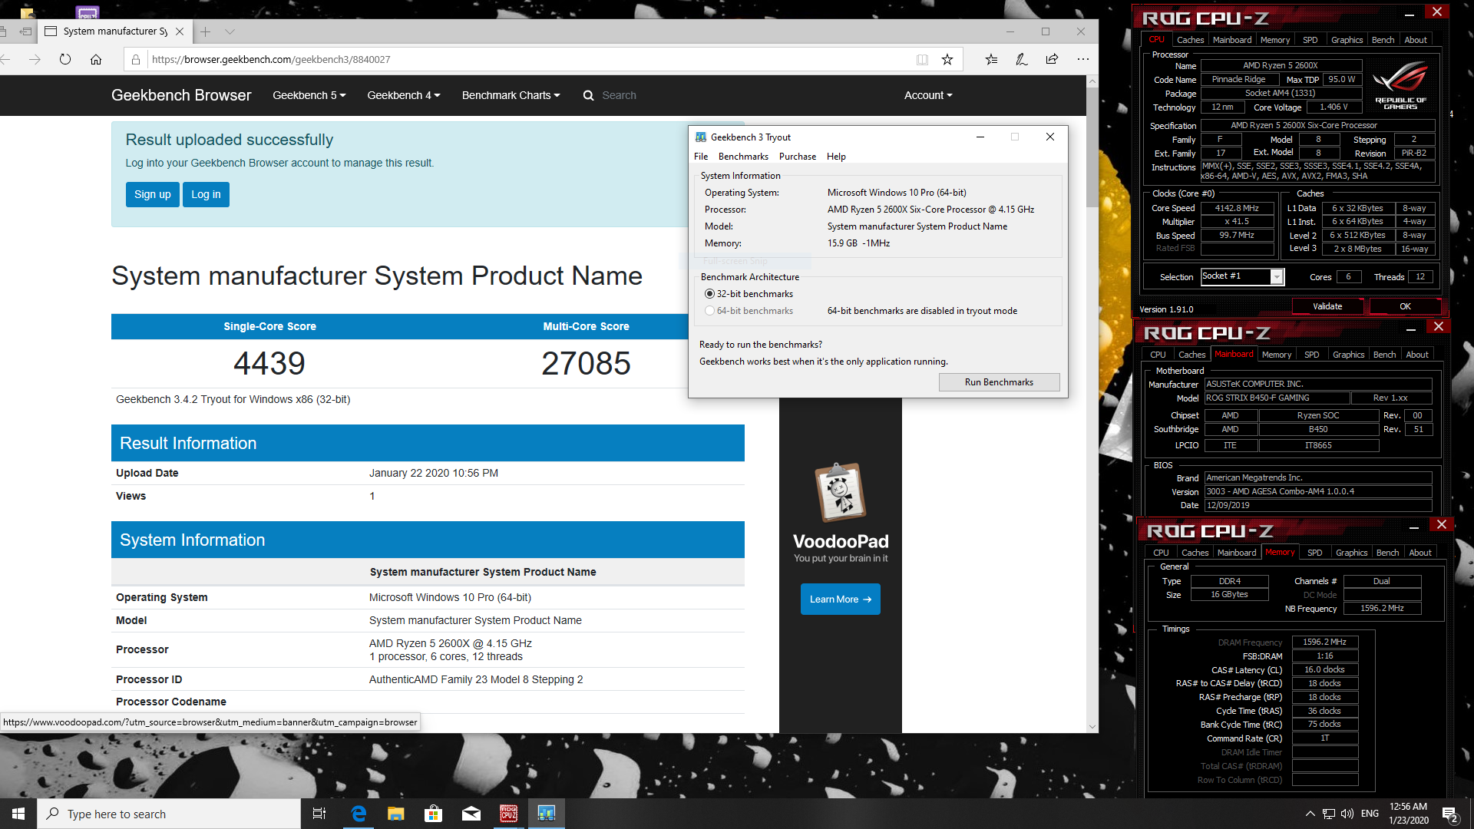Open Mail app from the taskbar
This screenshot has height=829, width=1474.
(471, 814)
